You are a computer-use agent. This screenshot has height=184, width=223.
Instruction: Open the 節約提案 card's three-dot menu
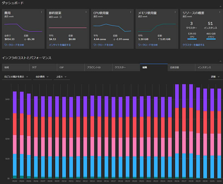(86, 12)
